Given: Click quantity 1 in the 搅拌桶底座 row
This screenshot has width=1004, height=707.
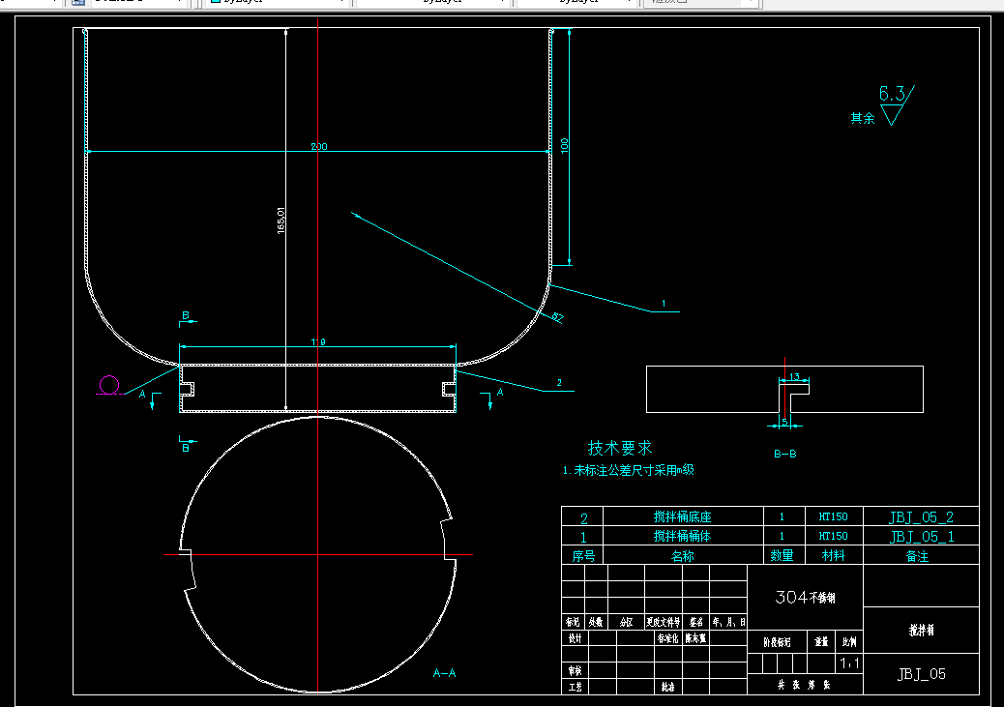Looking at the screenshot, I should tap(782, 516).
